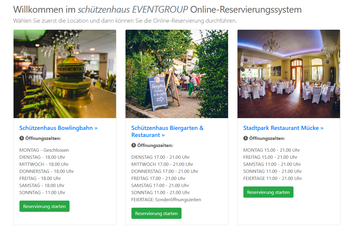Click clock icon under Biergarten & Restaurant
The image size is (353, 233).
[x=133, y=145]
